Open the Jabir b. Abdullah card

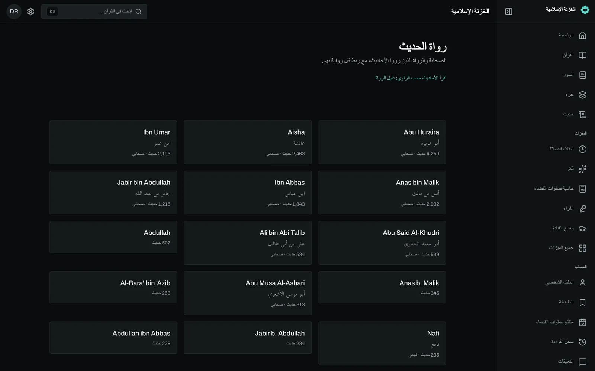248,338
